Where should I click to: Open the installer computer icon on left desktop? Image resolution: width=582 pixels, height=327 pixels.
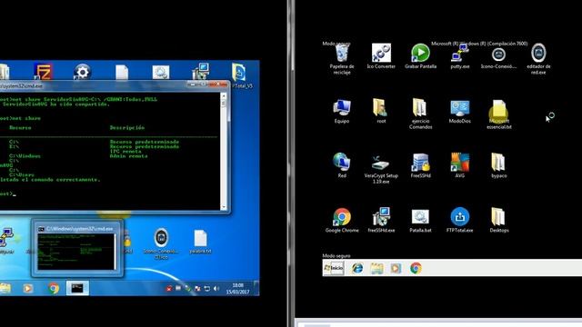coord(200,71)
